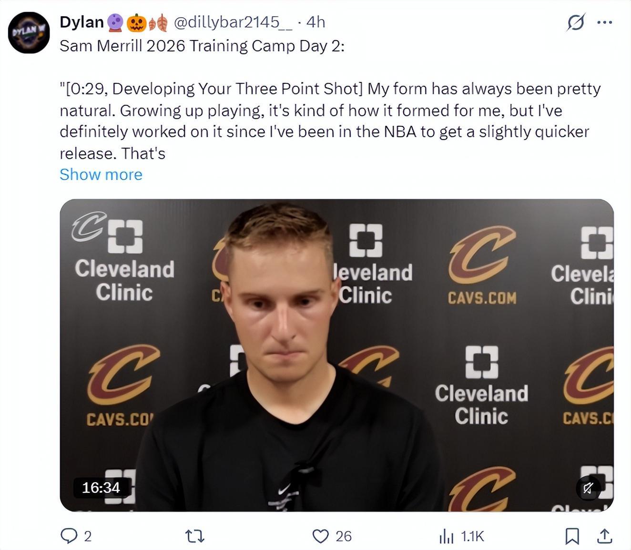Open the @dillybar2145__ handle link

[233, 22]
